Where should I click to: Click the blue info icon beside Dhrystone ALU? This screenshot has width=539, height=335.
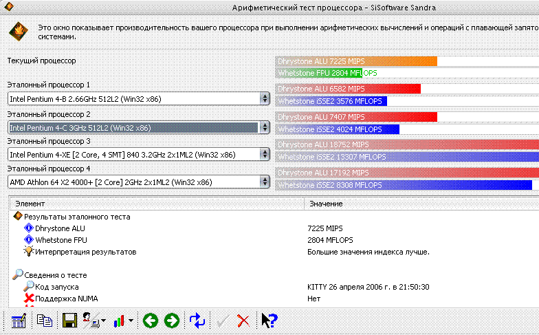pyautogui.click(x=29, y=228)
